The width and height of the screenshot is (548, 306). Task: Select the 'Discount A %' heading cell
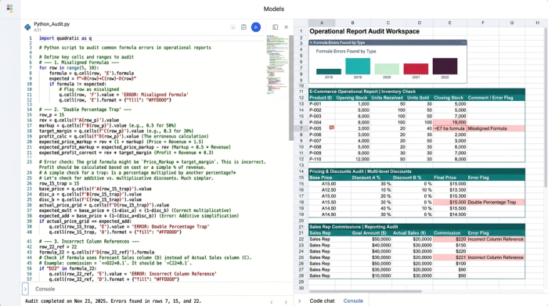pyautogui.click(x=366, y=178)
